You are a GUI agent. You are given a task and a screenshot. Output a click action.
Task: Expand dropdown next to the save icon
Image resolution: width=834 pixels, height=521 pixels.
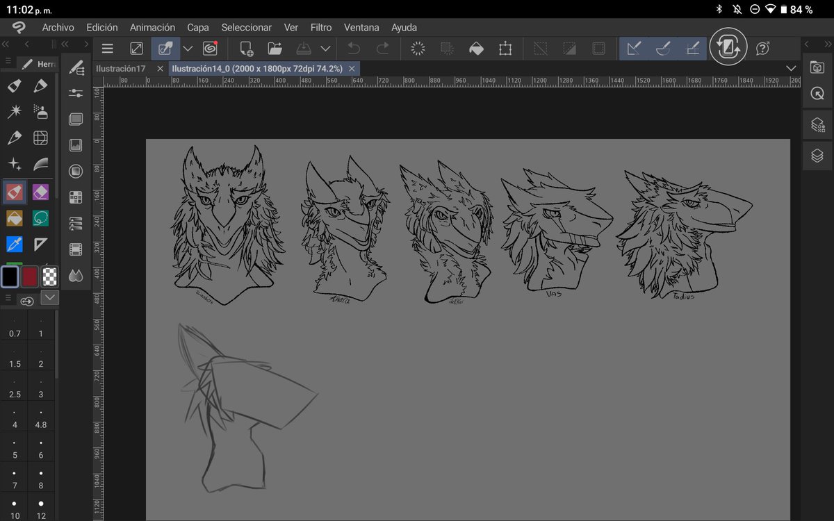click(325, 49)
